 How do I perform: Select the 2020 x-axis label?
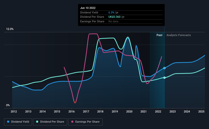(129, 111)
